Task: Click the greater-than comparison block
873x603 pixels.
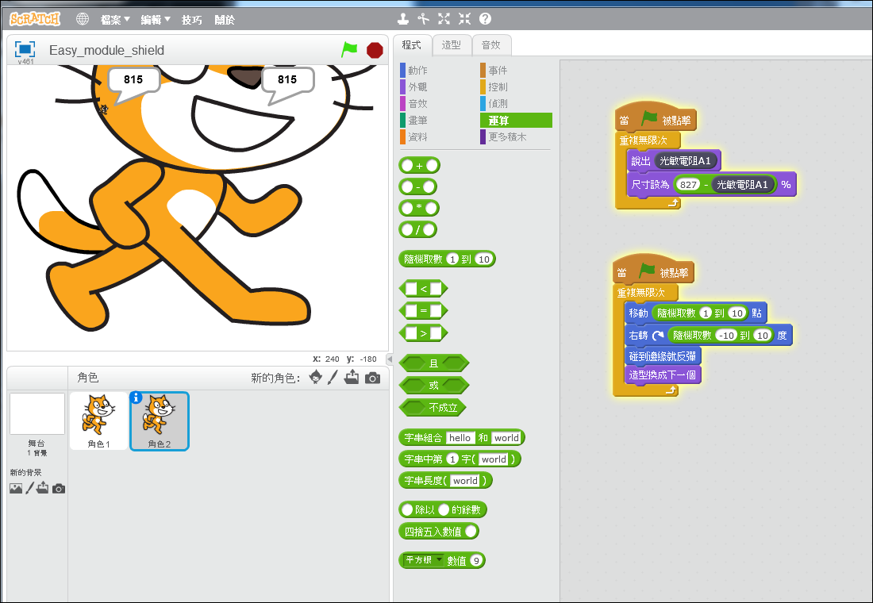Action: coord(423,333)
